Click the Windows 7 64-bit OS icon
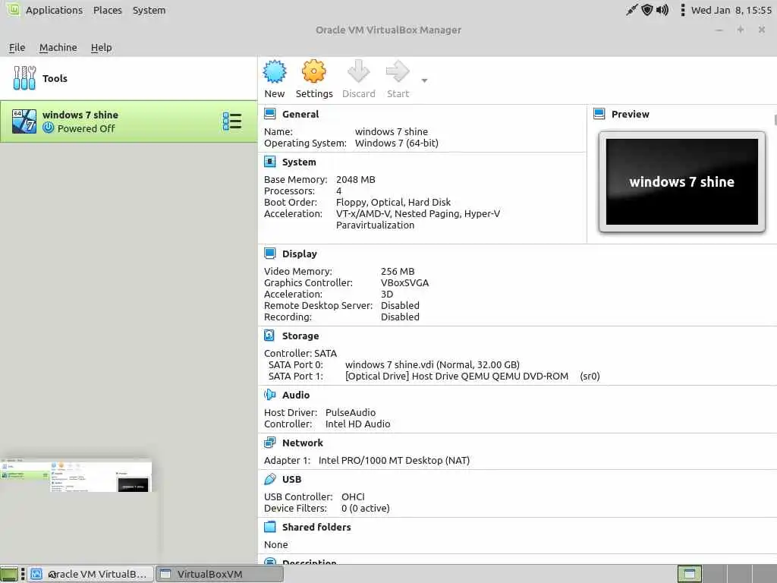Image resolution: width=777 pixels, height=583 pixels. coord(24,121)
